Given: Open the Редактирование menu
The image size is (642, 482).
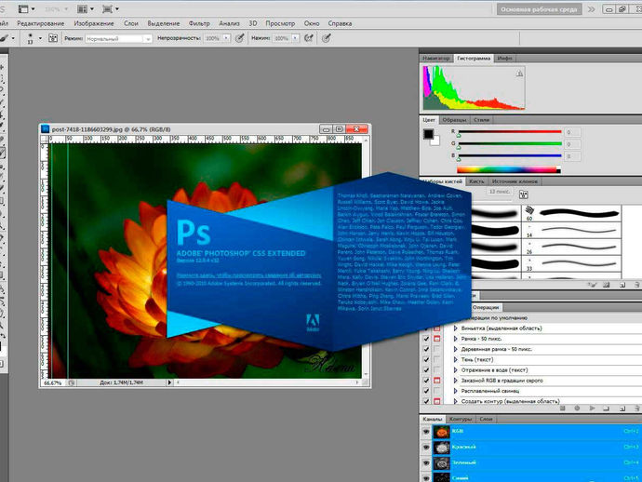Looking at the screenshot, I should coord(41,23).
